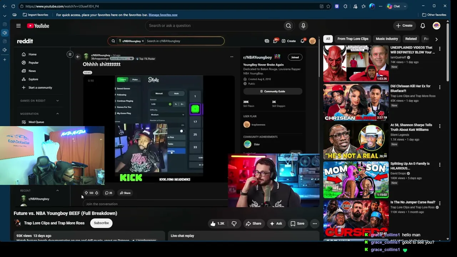Click the Live chat replay heading
The height and width of the screenshot is (257, 457).
pos(182,236)
